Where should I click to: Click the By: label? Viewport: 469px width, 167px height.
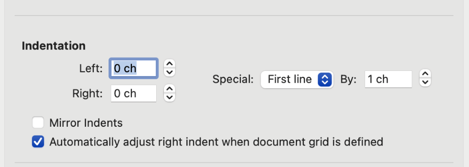pyautogui.click(x=349, y=80)
